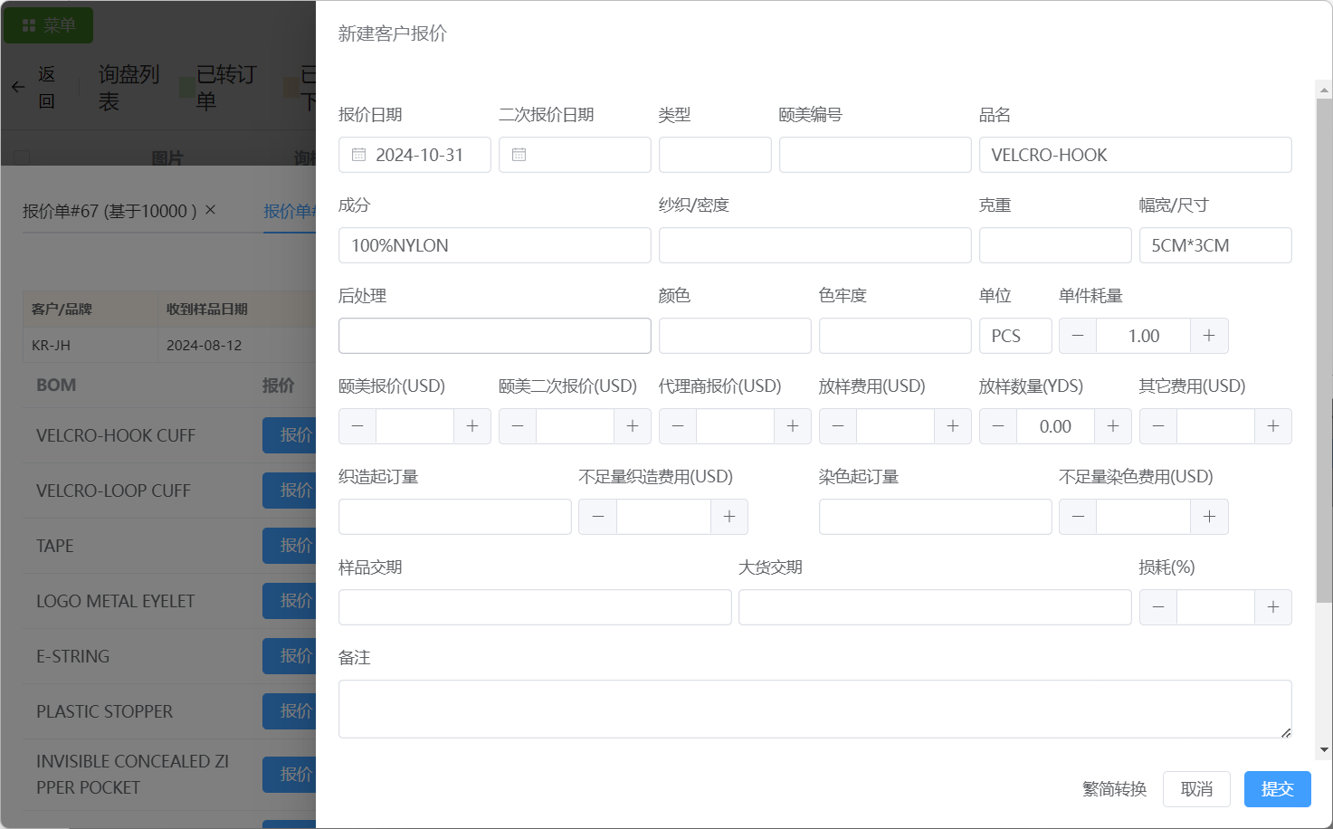Open the 二次报价日期 date picker
1333x829 pixels.
575,155
